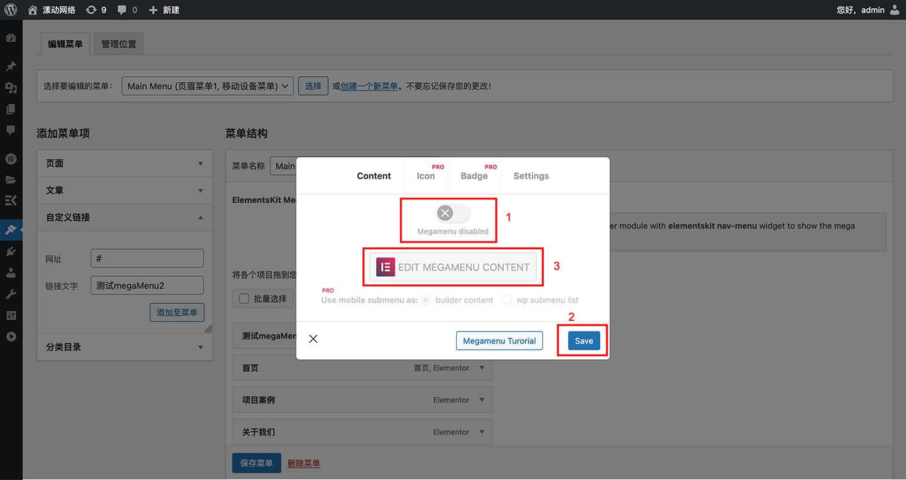Select the Icon PRO tab

(426, 176)
